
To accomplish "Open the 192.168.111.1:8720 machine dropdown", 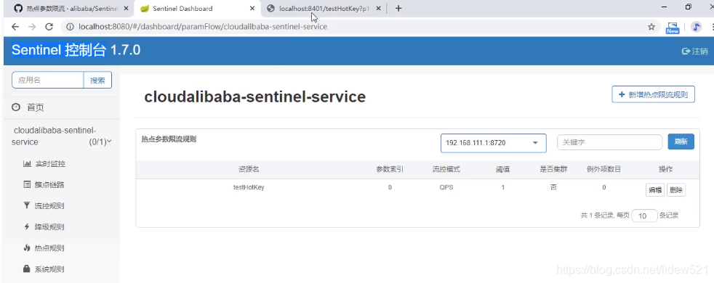I will (x=493, y=143).
